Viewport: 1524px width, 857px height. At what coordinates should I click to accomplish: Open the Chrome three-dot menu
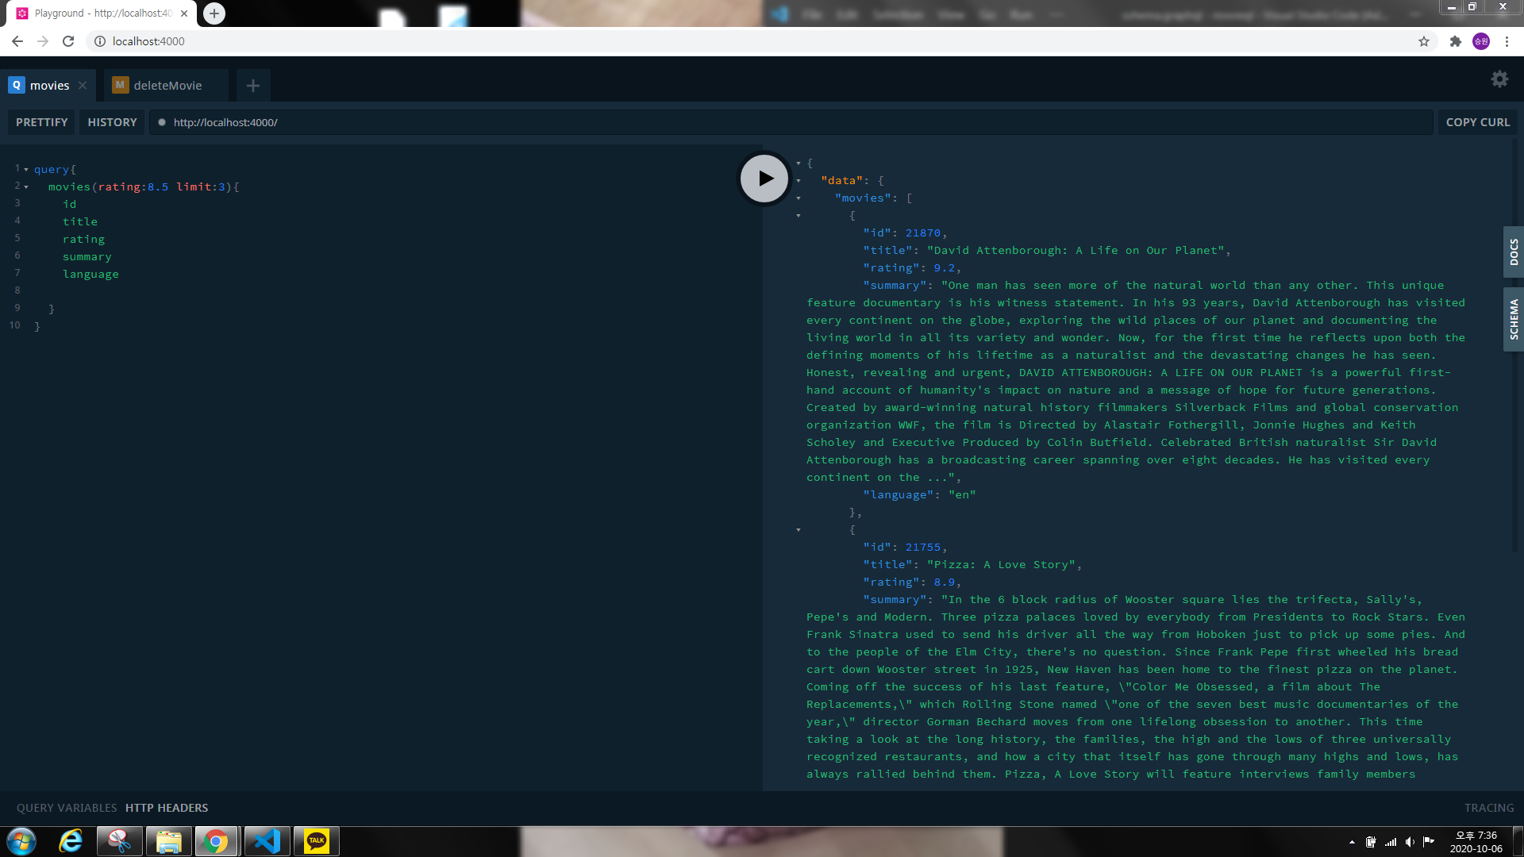click(1507, 41)
